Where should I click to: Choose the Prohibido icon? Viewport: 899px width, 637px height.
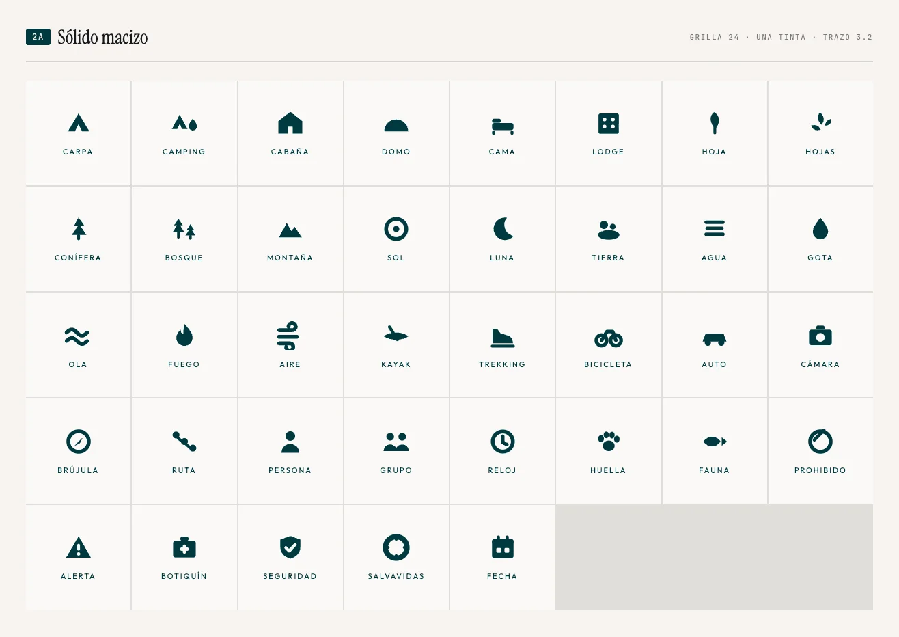coord(820,441)
